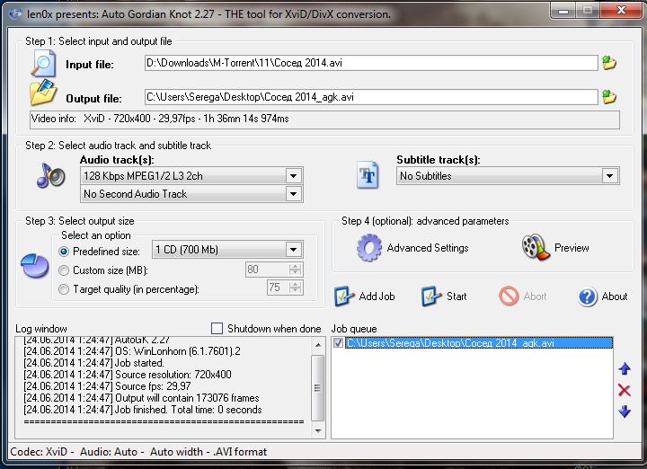Click the pie chart output size icon

point(35,266)
